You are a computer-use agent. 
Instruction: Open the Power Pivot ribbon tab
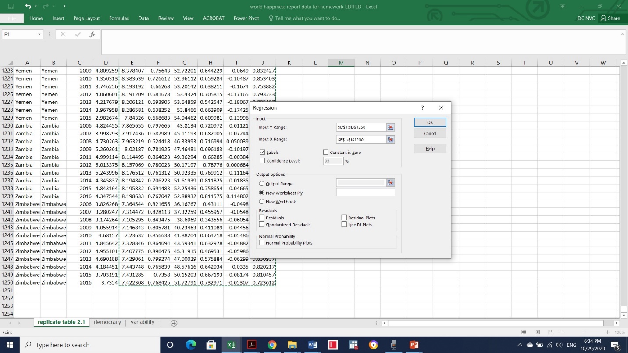point(246,18)
